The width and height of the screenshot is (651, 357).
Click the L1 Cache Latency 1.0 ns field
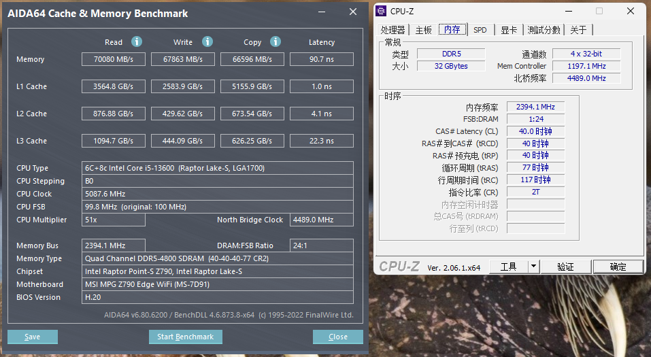(x=321, y=86)
